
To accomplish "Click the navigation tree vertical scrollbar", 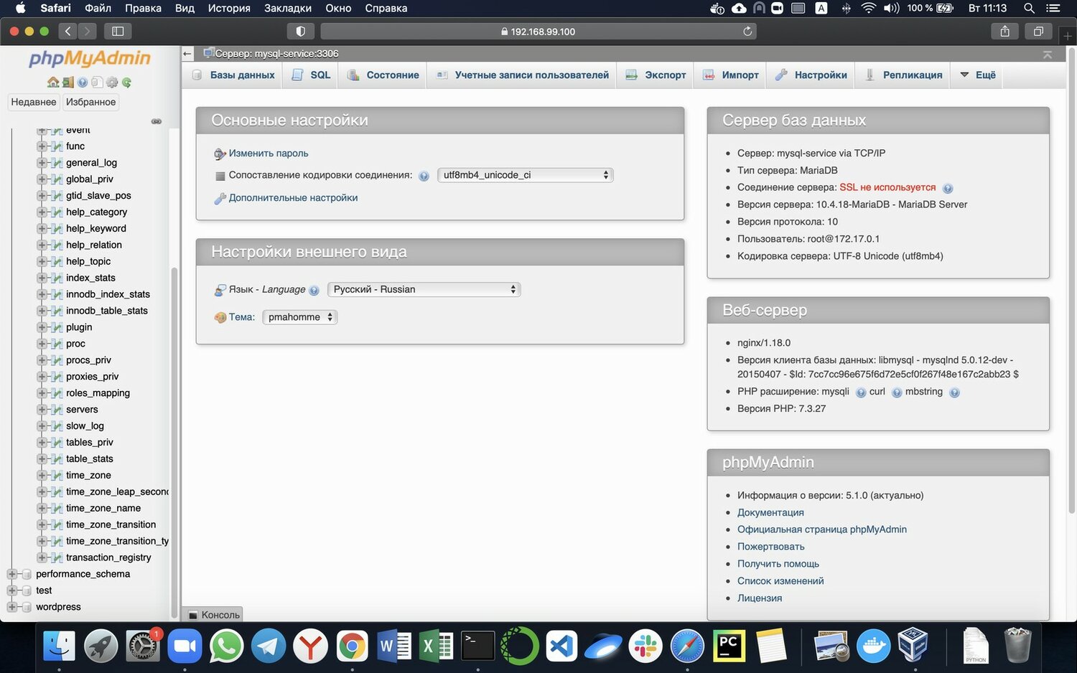I will (x=174, y=443).
